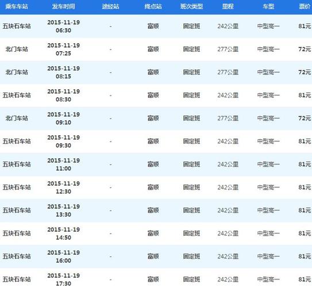Click 固定班 in the 11:00 row
This screenshot has height=288, width=312.
[x=191, y=165]
